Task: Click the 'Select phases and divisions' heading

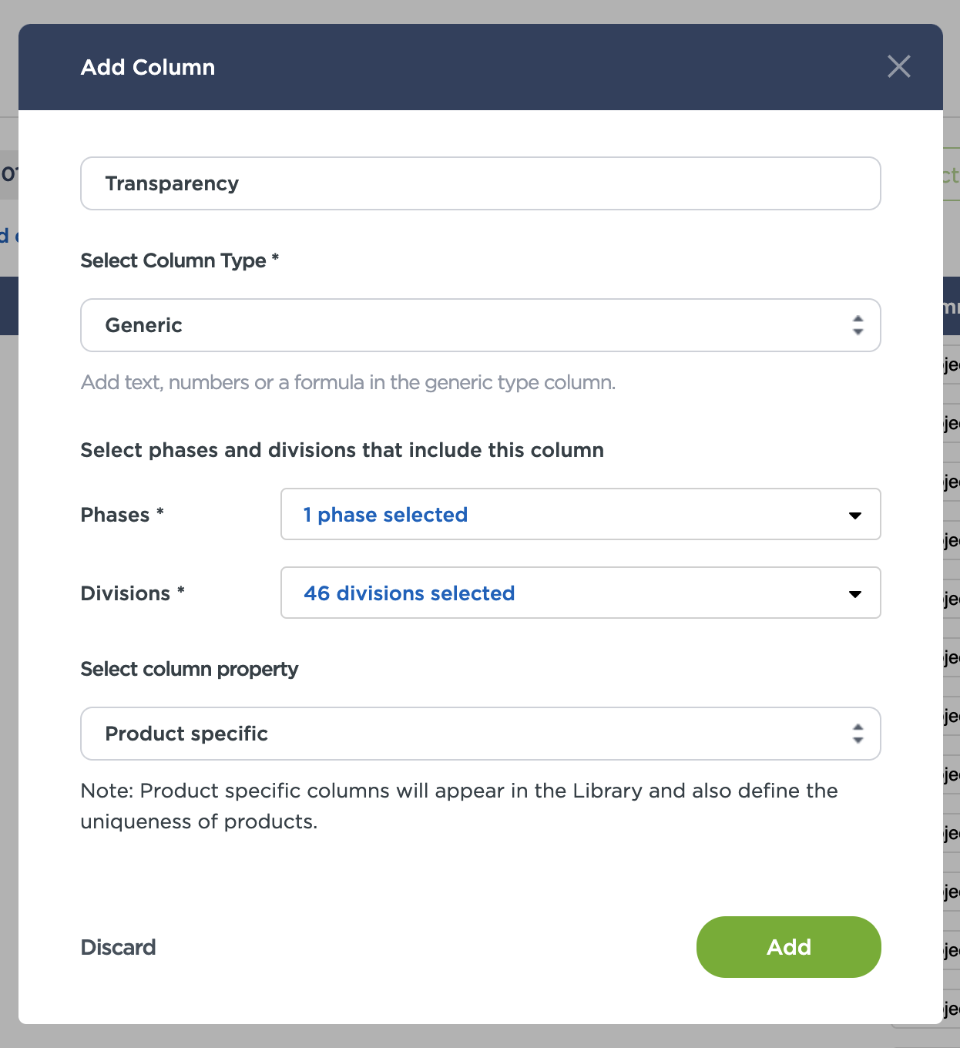Action: pyautogui.click(x=342, y=450)
